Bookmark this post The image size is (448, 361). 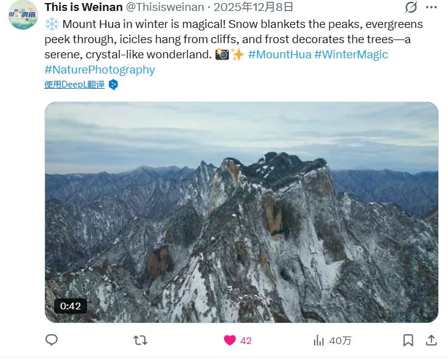[x=408, y=340]
